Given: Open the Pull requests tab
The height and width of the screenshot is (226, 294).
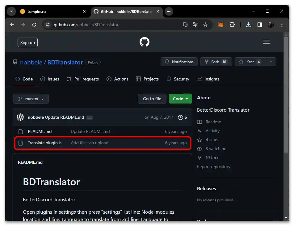Looking at the screenshot, I should (x=83, y=79).
